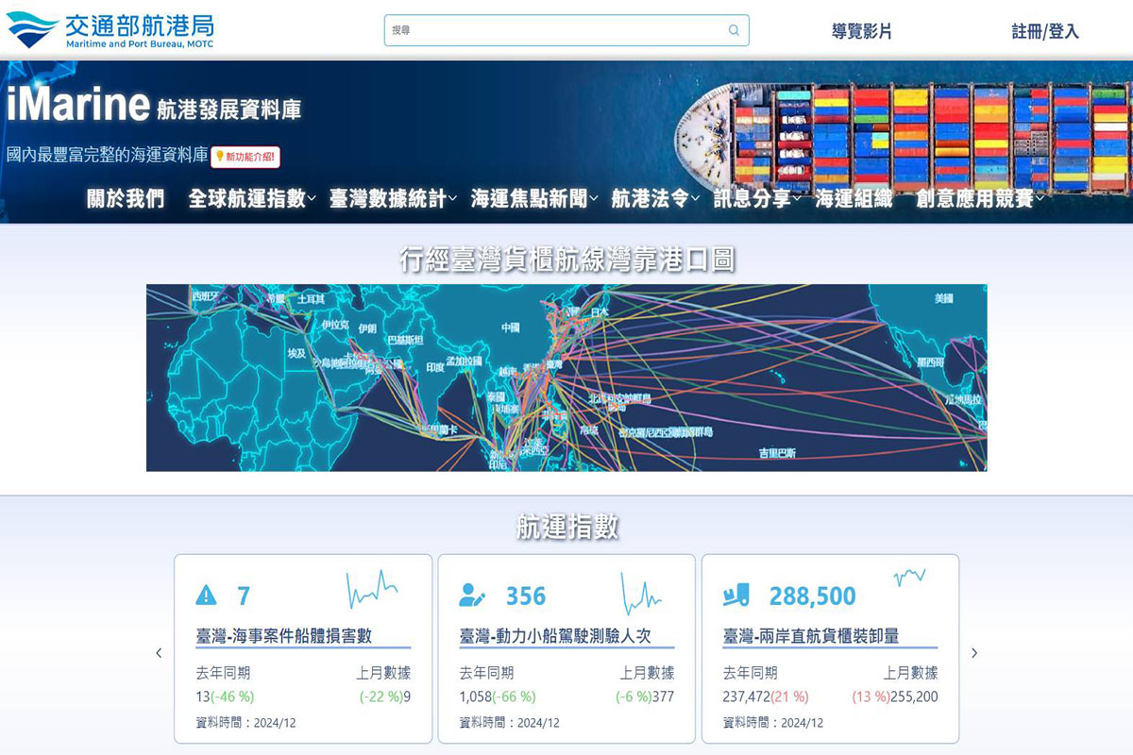Open the trend sparkline for 兩岸直航貨櫃裝卸量
The height and width of the screenshot is (755, 1133).
tap(909, 577)
